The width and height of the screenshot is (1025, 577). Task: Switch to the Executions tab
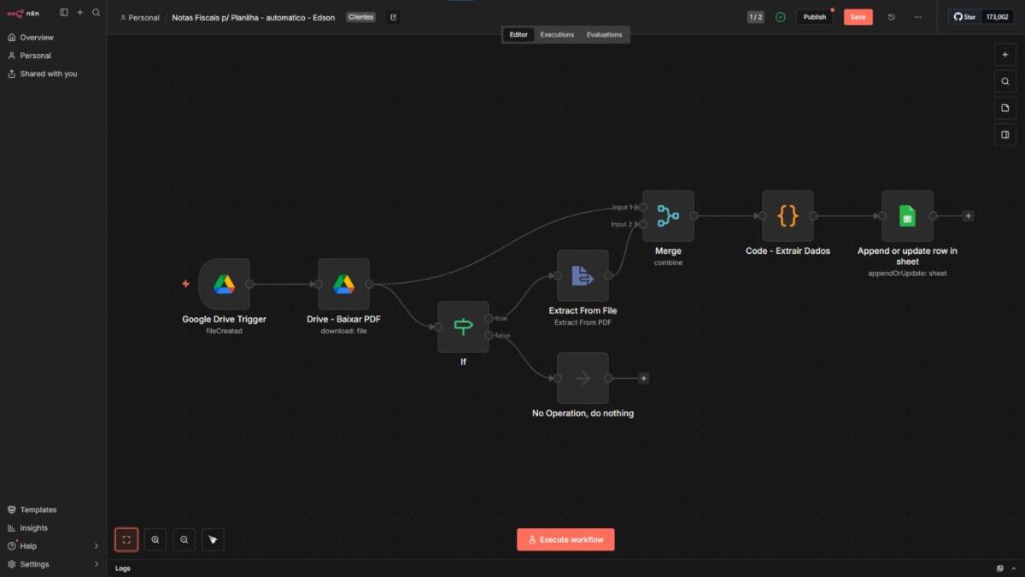[557, 35]
